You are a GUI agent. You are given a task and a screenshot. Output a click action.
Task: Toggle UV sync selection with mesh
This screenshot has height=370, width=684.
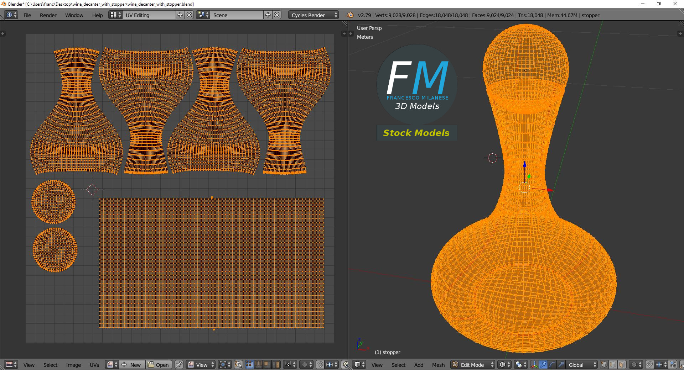[x=238, y=365]
